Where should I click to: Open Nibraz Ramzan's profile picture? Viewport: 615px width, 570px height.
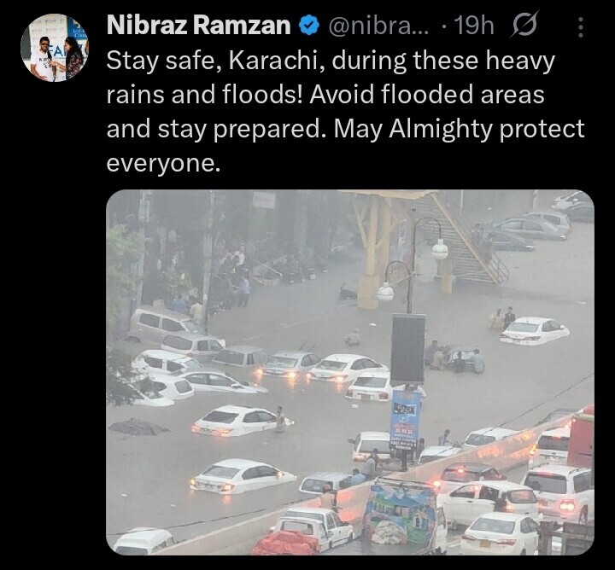(x=55, y=48)
